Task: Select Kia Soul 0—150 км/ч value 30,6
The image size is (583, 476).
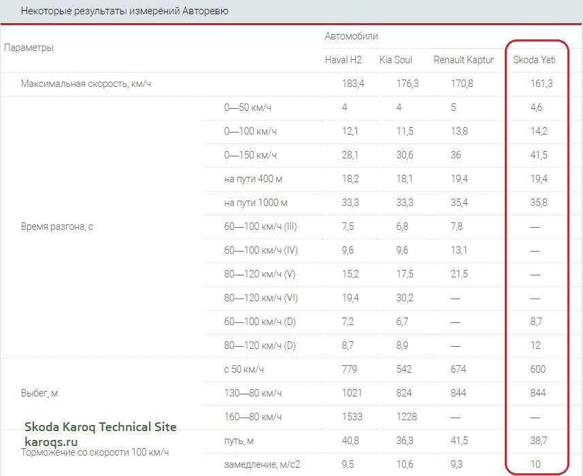Action: (405, 155)
